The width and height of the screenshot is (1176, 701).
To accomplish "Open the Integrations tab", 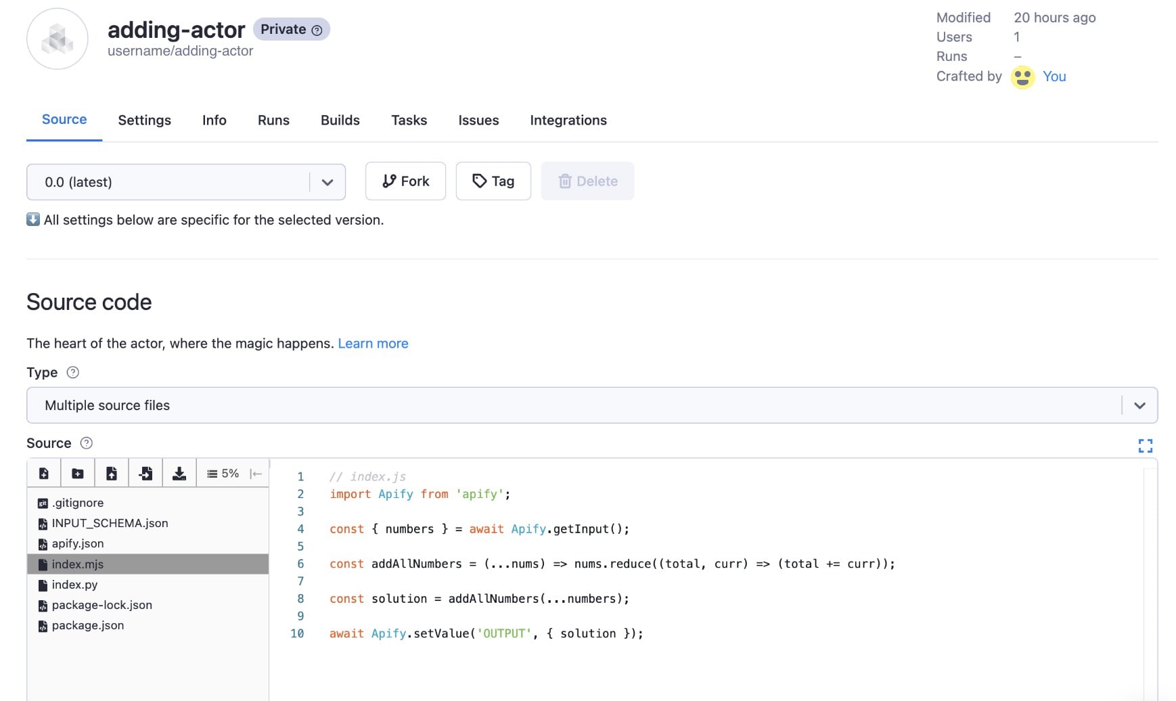I will click(x=568, y=120).
